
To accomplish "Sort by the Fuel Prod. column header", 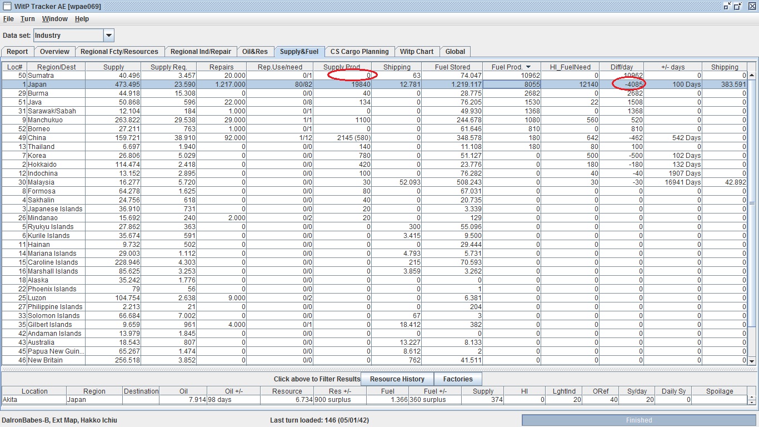I will coord(511,67).
